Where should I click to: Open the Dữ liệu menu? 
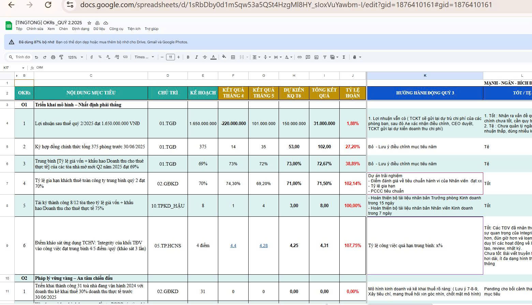click(99, 29)
